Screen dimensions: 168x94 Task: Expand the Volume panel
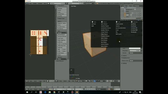click(x=124, y=56)
